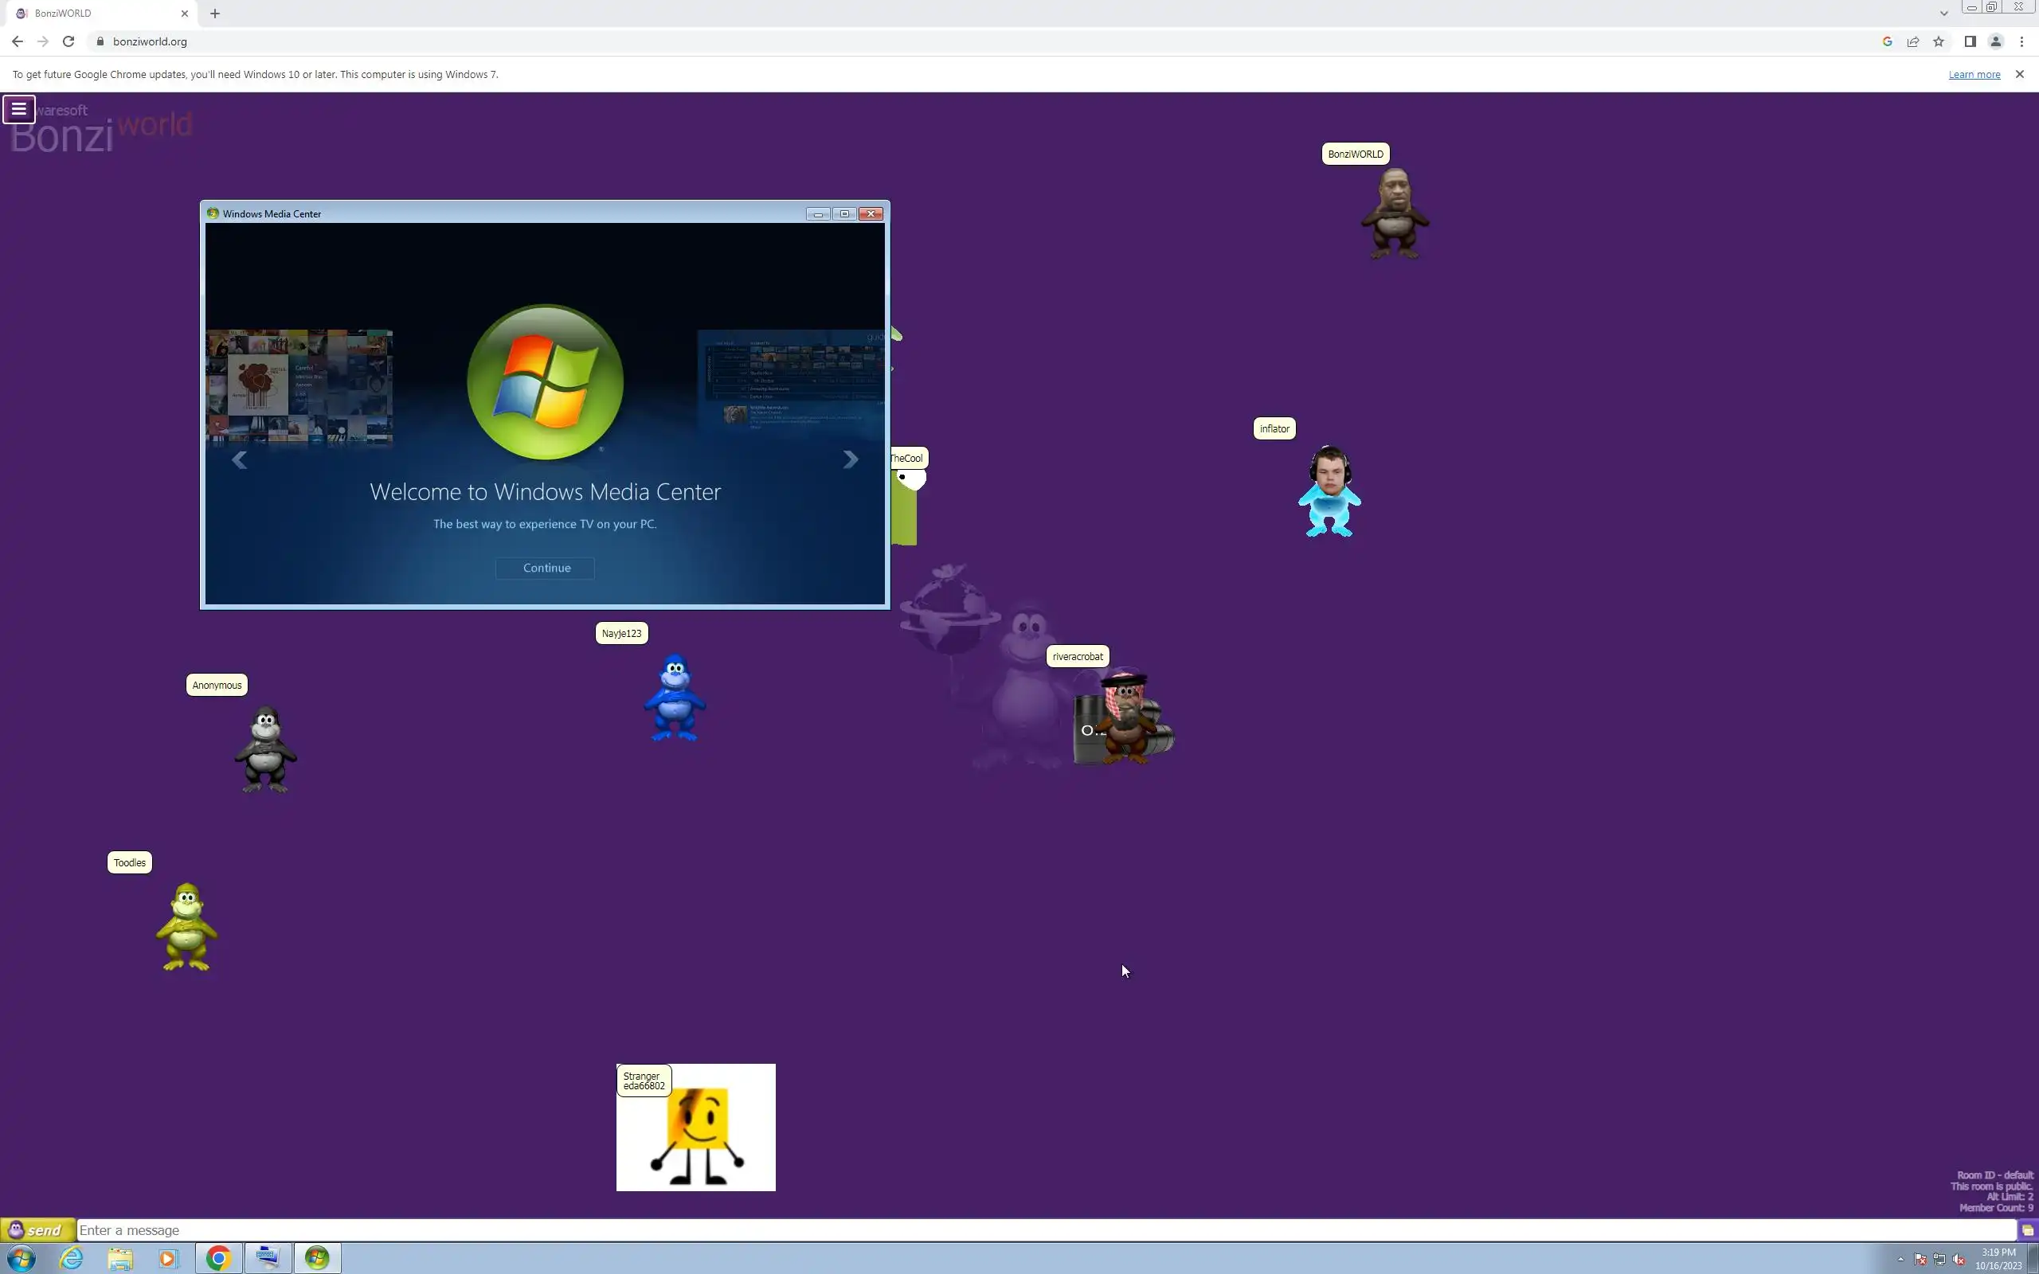This screenshot has height=1274, width=2039.
Task: Show hidden system tray icons
Action: [1900, 1259]
